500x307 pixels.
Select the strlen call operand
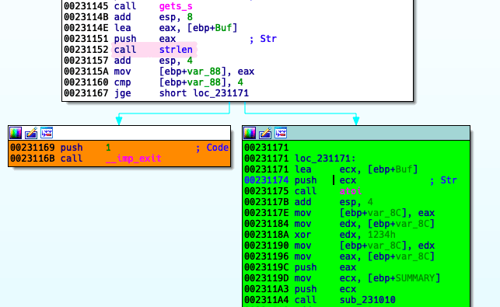176,50
